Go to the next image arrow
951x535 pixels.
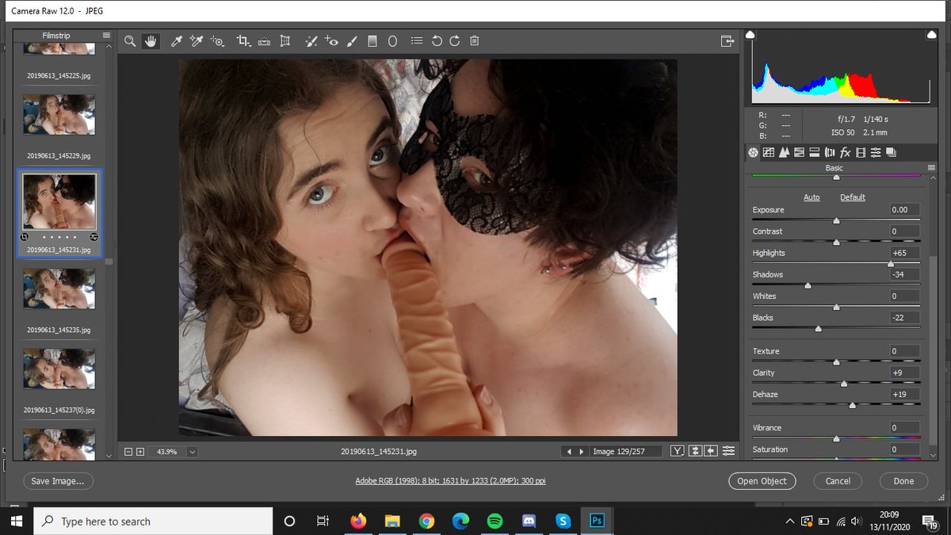582,452
